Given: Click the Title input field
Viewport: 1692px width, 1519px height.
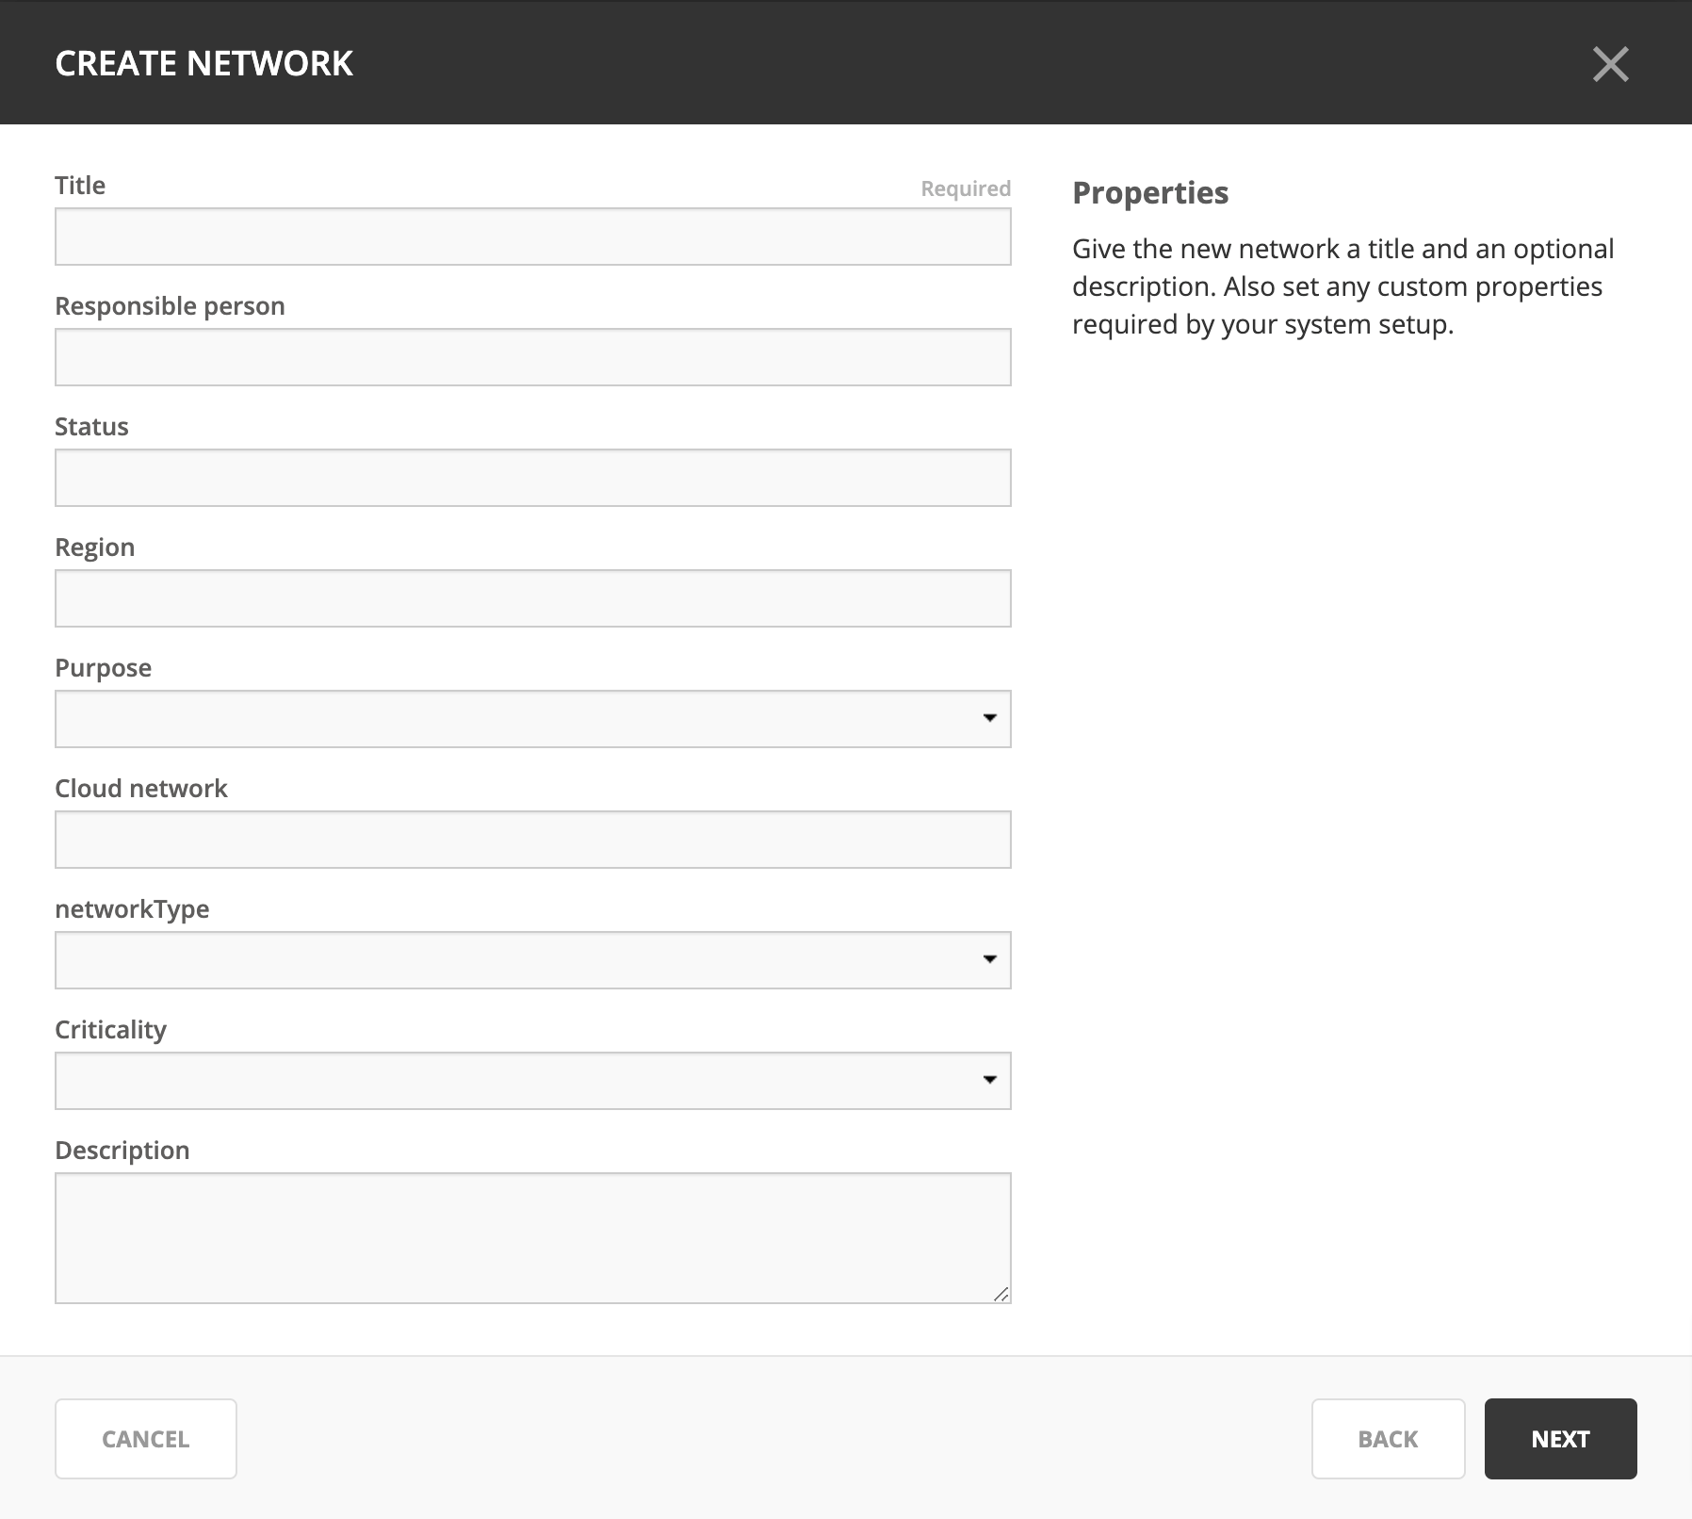Looking at the screenshot, I should pyautogui.click(x=533, y=237).
